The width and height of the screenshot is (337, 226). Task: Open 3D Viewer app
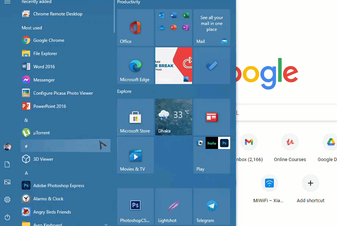(x=66, y=159)
